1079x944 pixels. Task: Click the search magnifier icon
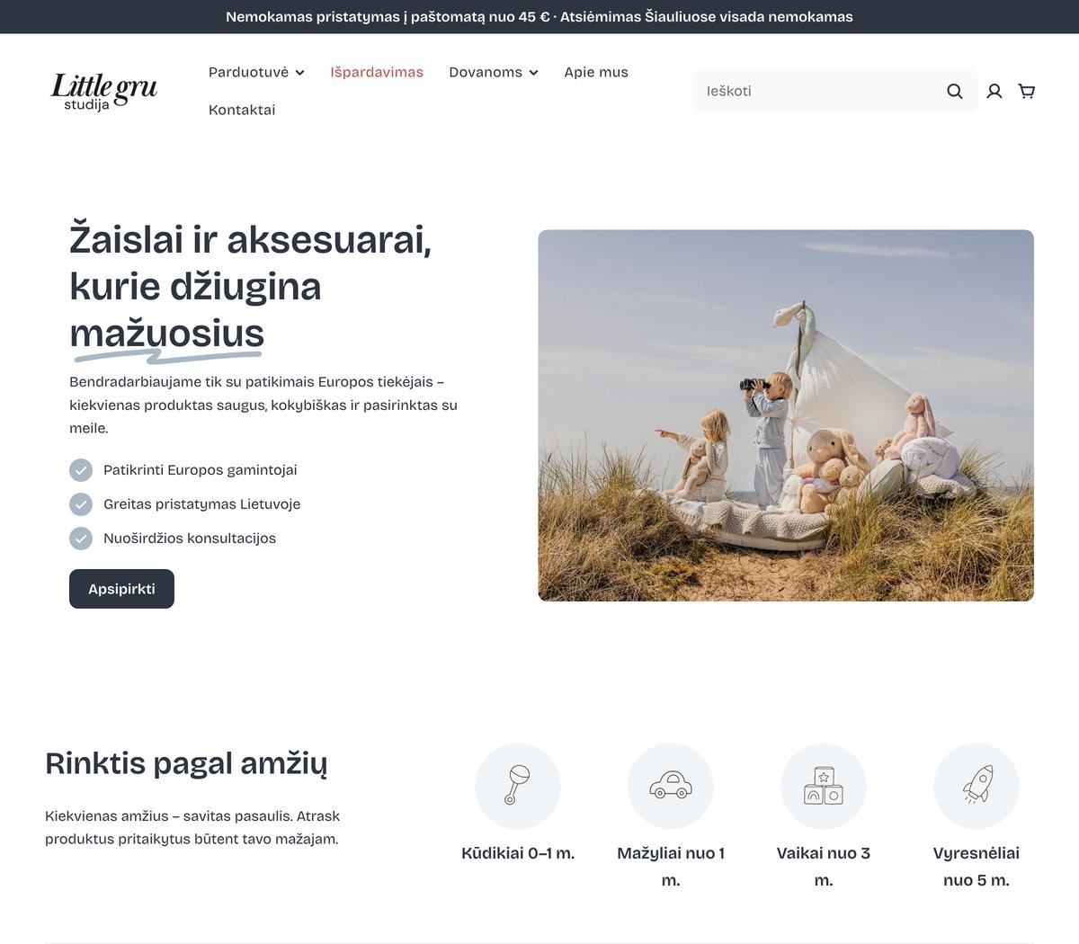click(x=955, y=91)
